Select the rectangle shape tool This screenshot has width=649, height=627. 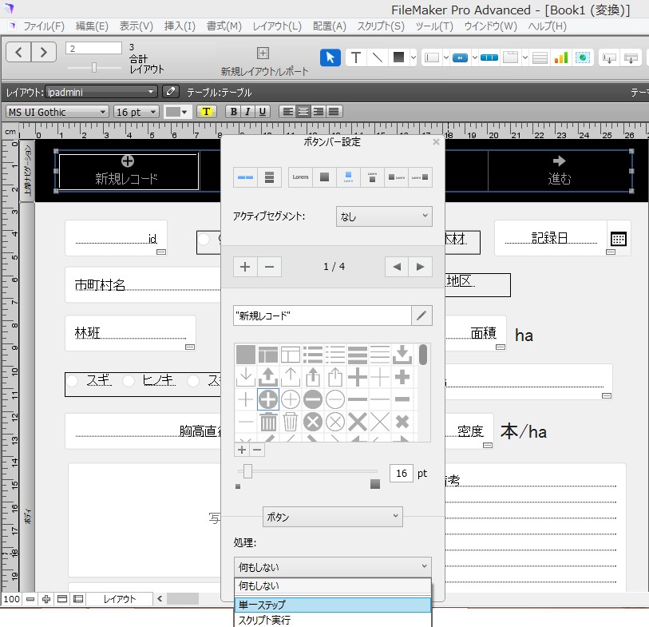pos(398,58)
